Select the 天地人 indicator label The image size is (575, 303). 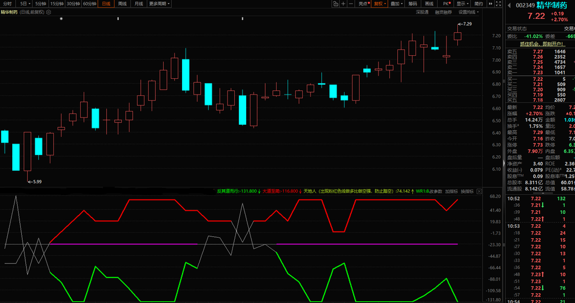[309, 191]
